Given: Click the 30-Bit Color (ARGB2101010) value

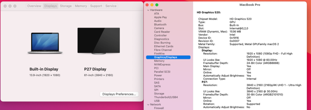Looking at the screenshot, I should (x=265, y=95).
